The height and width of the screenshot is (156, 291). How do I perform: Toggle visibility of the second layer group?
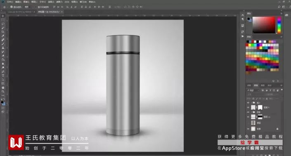(x=248, y=112)
